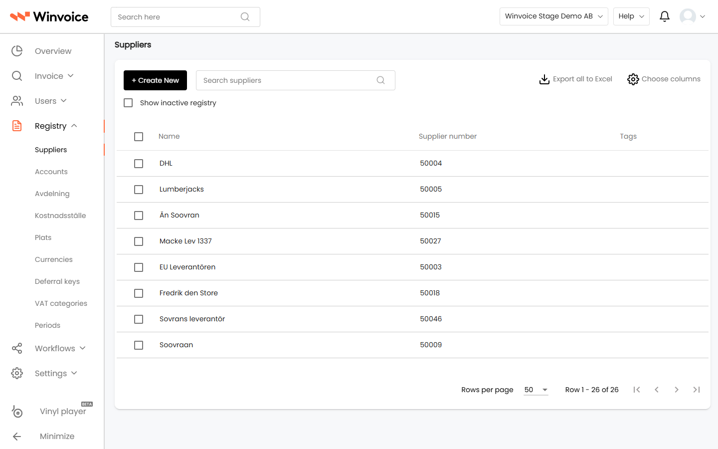718x449 pixels.
Task: Click the Users people icon
Action: click(x=17, y=101)
